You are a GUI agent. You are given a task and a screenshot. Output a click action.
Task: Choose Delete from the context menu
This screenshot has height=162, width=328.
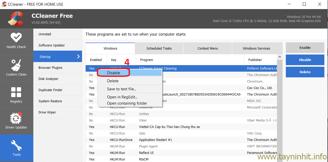click(x=113, y=81)
